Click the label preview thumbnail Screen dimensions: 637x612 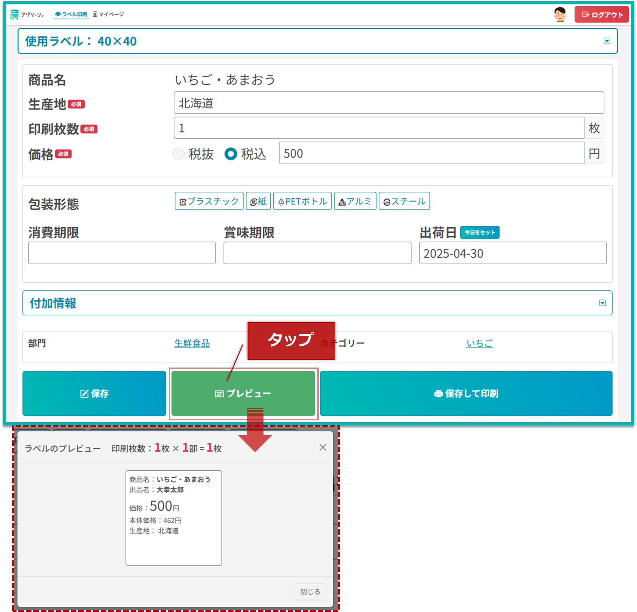coord(174,518)
